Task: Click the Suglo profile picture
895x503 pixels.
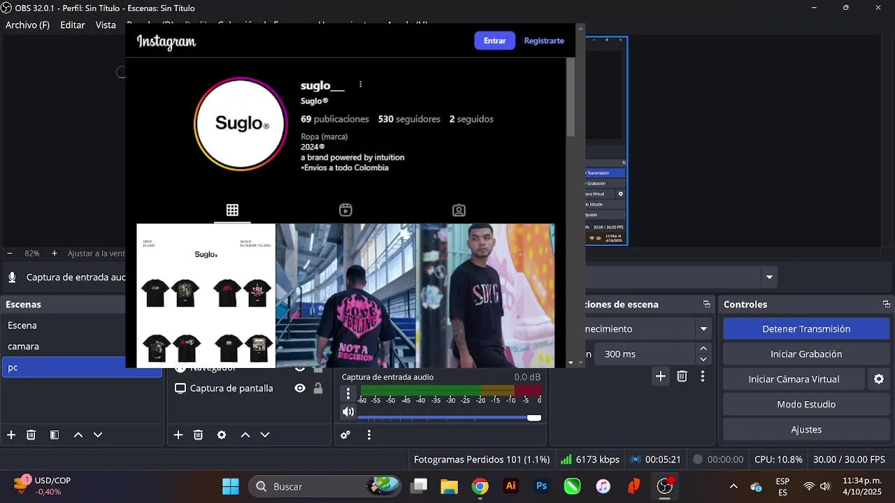Action: tap(241, 124)
